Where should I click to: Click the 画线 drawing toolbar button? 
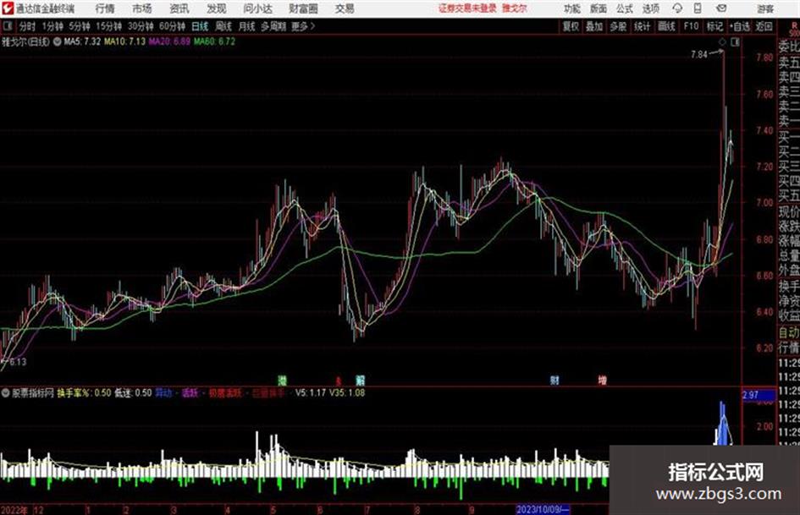666,26
